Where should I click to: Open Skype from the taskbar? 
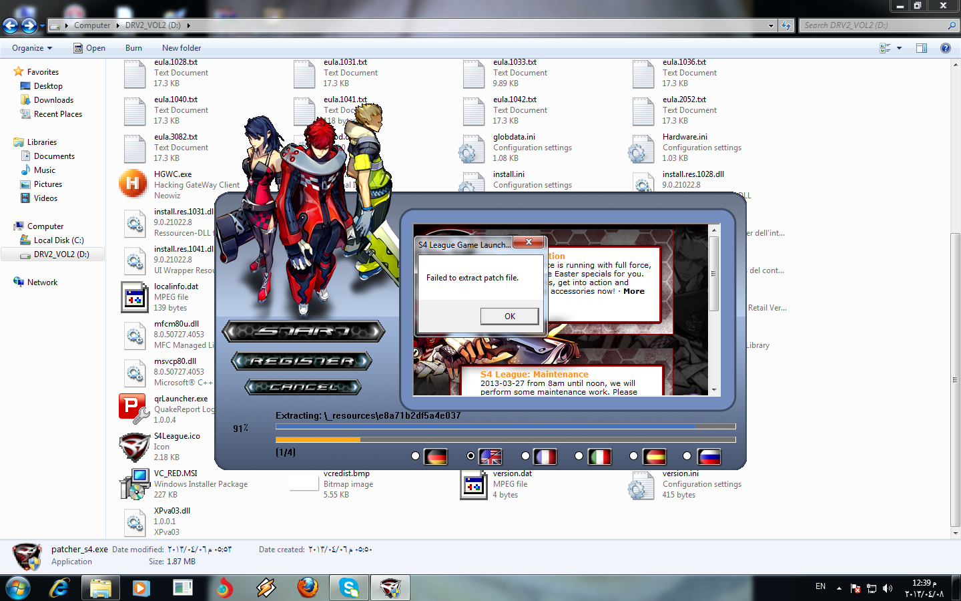tap(349, 588)
